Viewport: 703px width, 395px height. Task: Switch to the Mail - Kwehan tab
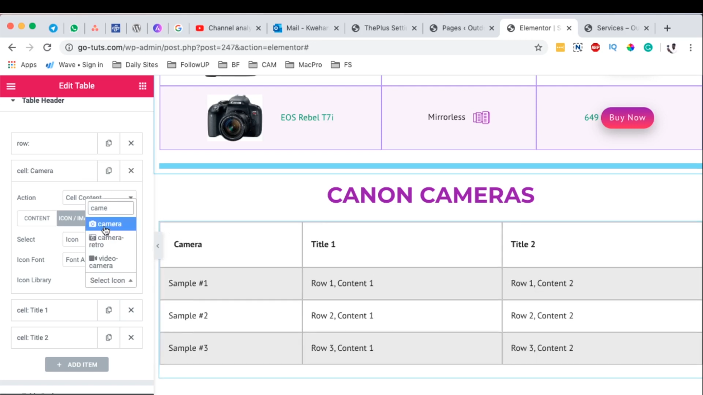(307, 28)
